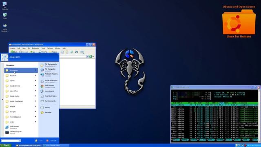Click red record icon in system tray
261x147 pixels.
pos(245,145)
